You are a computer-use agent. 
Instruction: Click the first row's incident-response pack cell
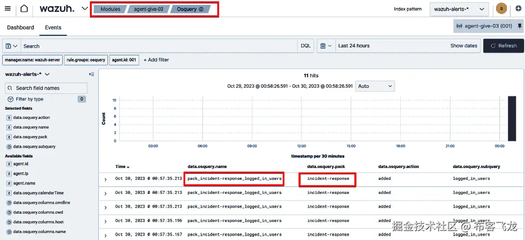click(328, 179)
